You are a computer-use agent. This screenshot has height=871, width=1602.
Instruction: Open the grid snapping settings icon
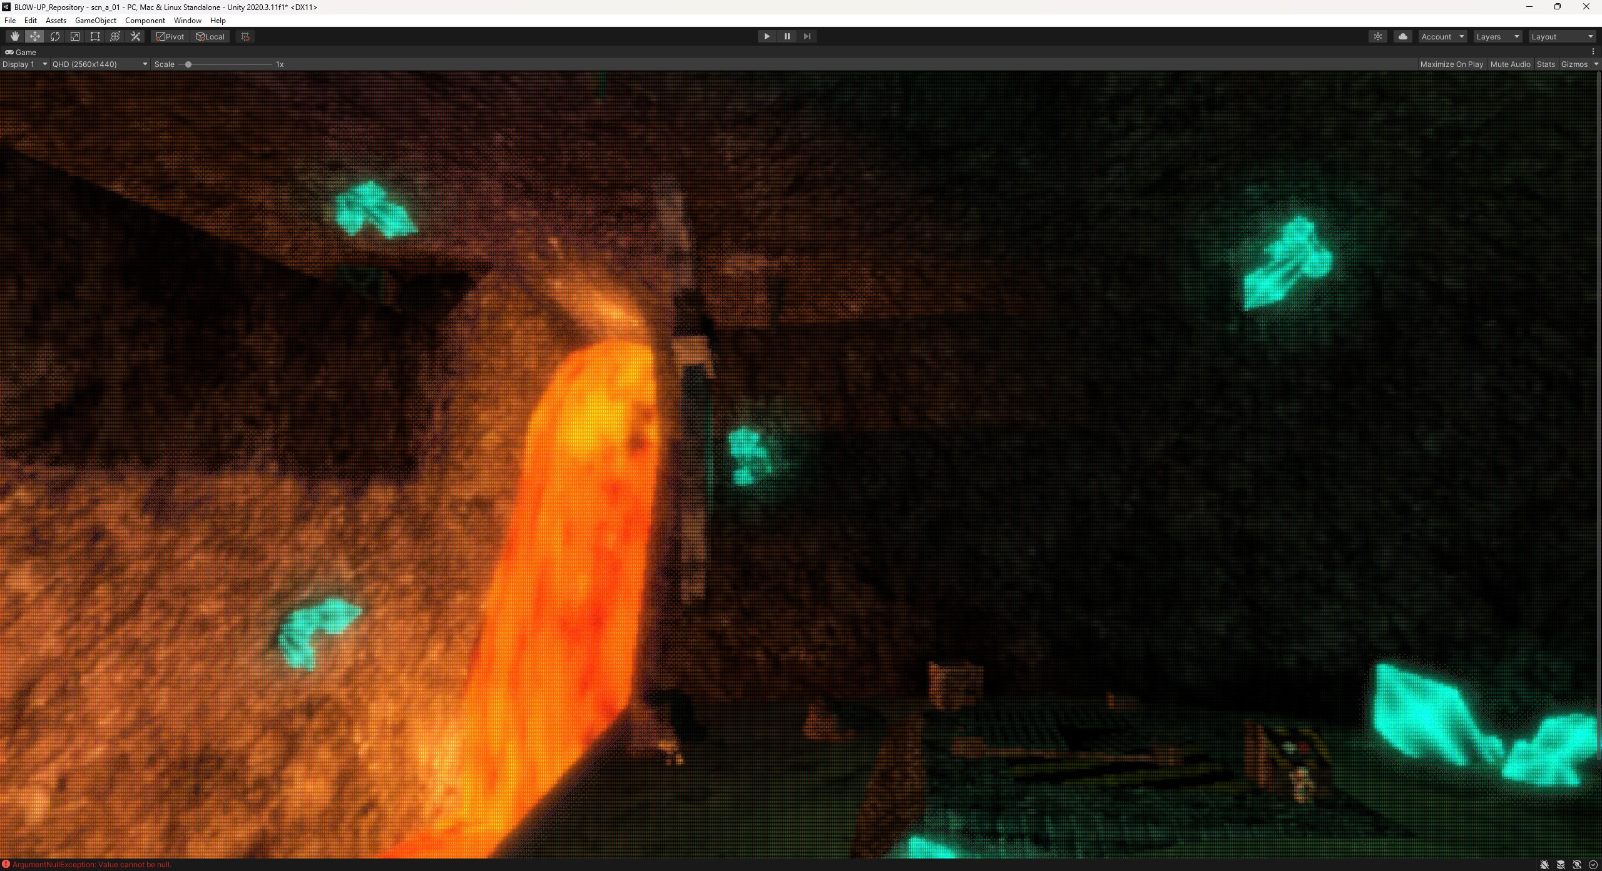pos(244,36)
